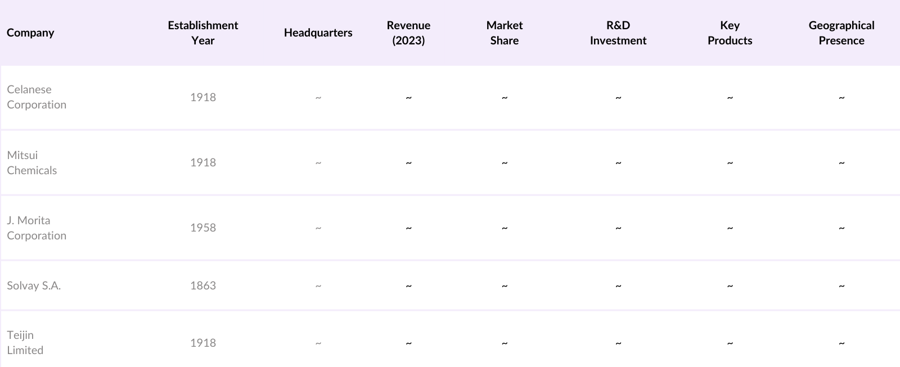900x367 pixels.
Task: Click the Establishment Year column header
Action: [x=202, y=33]
